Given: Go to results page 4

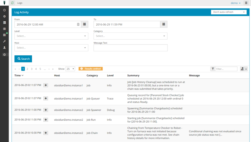Looking at the screenshot, I should [x=36, y=69].
